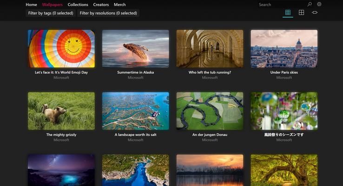Open the settings gear icon
The height and width of the screenshot is (186, 343).
point(319,4)
